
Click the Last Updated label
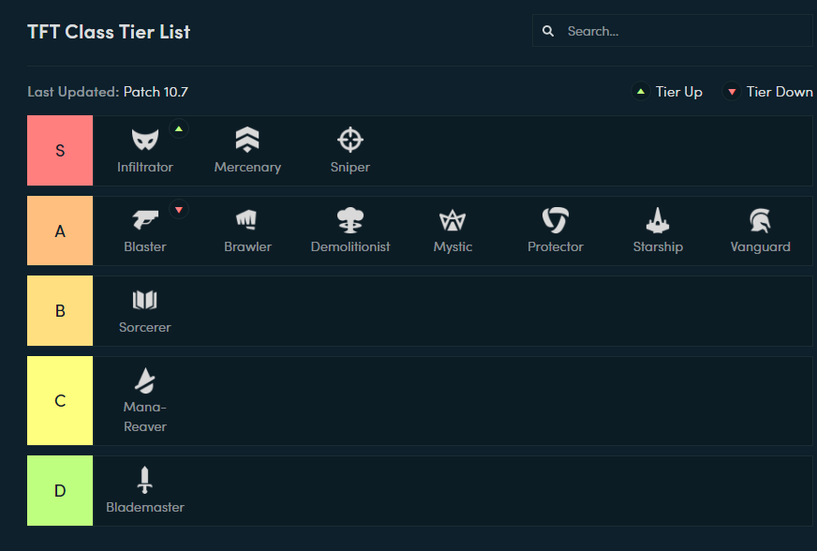click(x=73, y=92)
